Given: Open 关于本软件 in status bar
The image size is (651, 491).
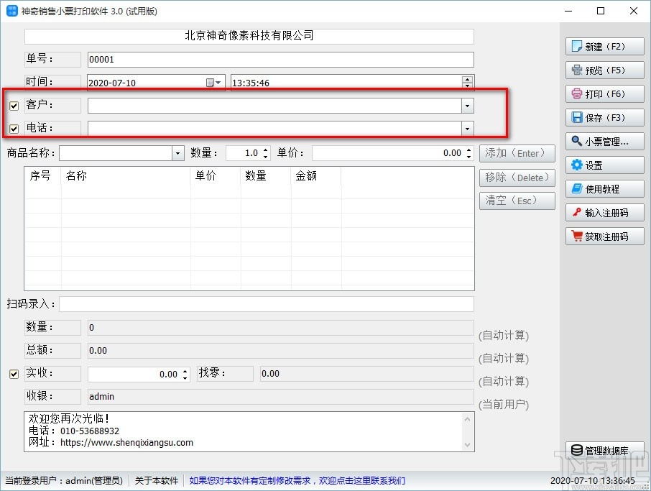Looking at the screenshot, I should (157, 481).
